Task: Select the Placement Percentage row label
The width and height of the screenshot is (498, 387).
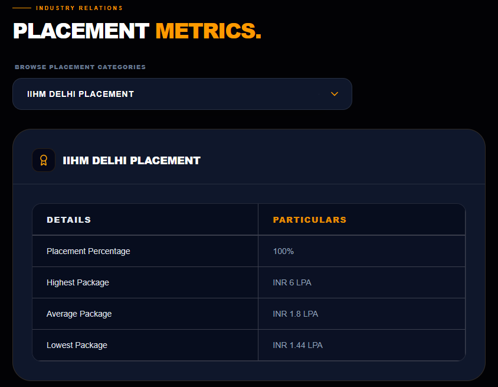Action: [x=89, y=251]
